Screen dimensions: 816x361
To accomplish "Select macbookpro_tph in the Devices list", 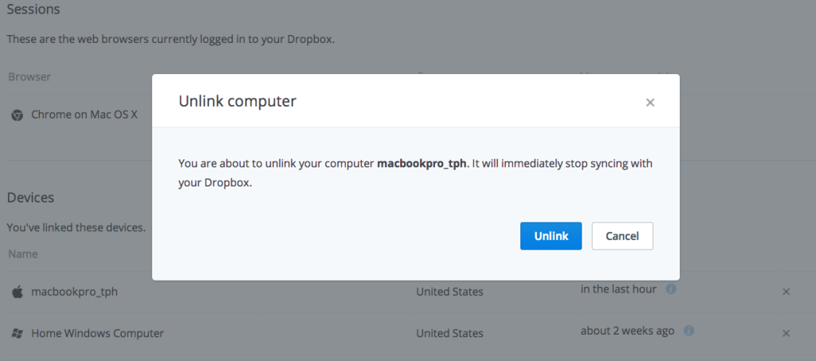I will coord(74,292).
